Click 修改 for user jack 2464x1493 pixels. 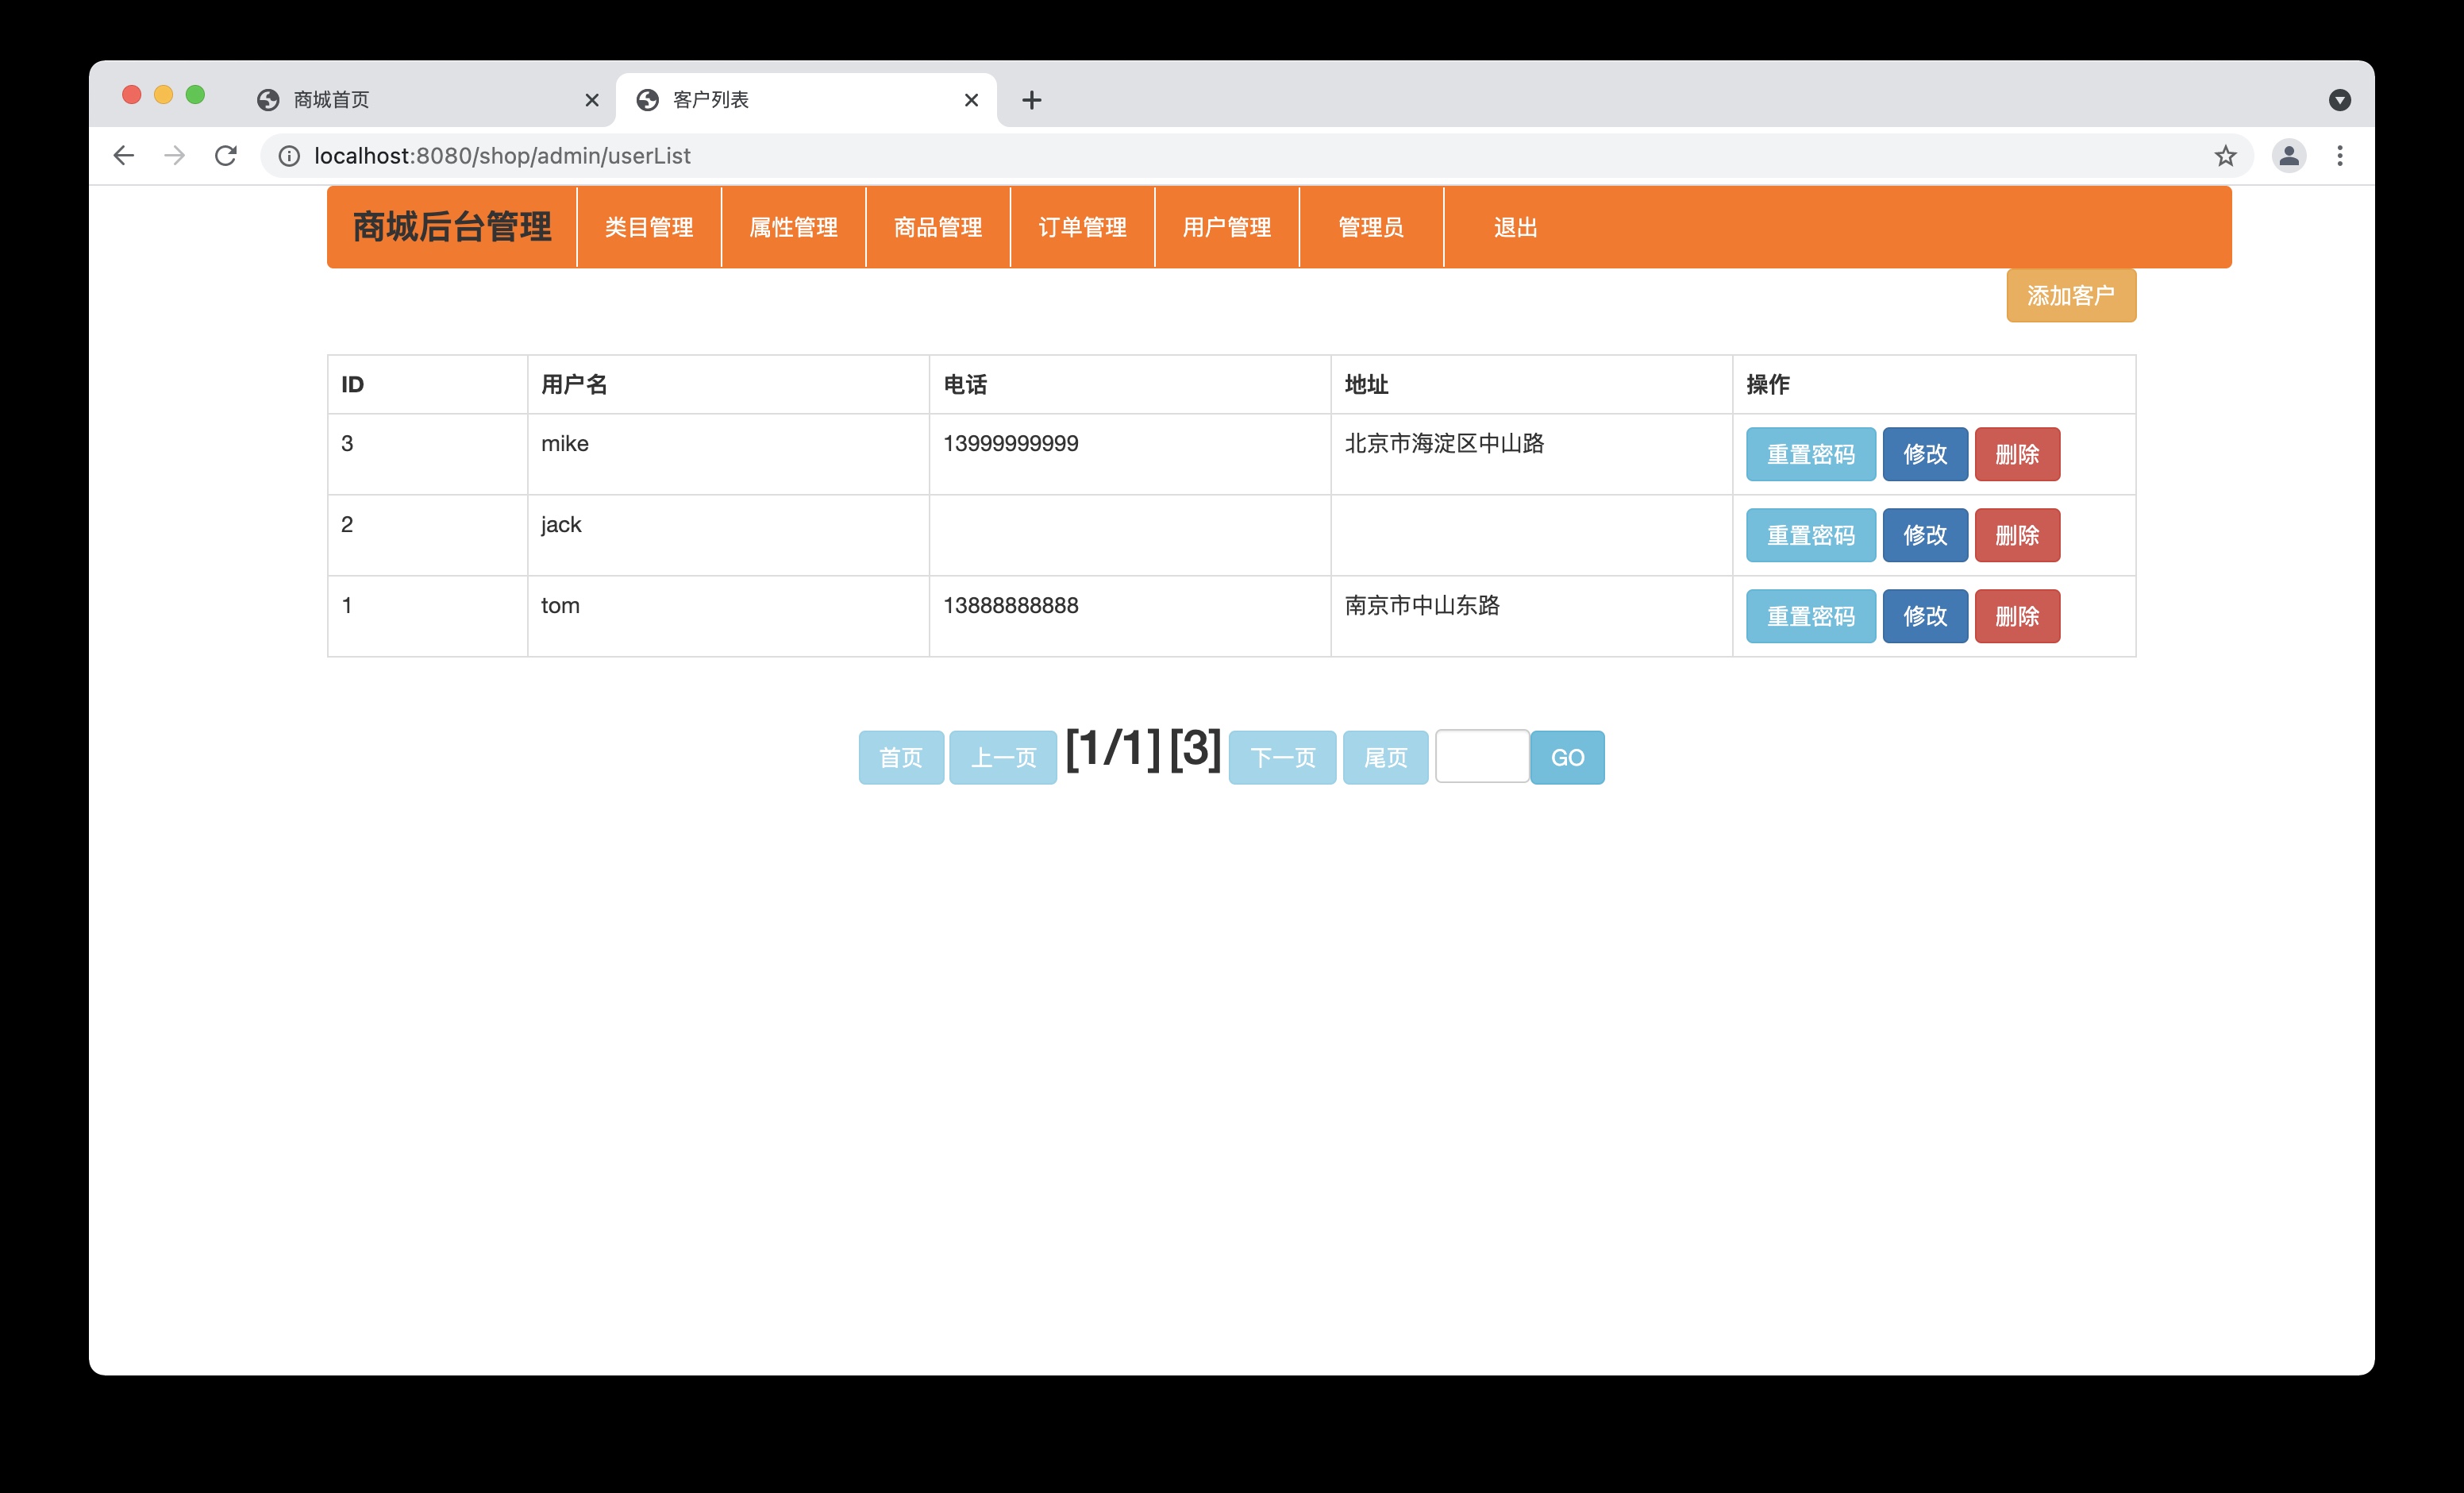tap(1925, 535)
